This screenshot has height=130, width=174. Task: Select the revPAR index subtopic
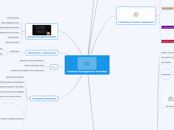tap(14, 51)
